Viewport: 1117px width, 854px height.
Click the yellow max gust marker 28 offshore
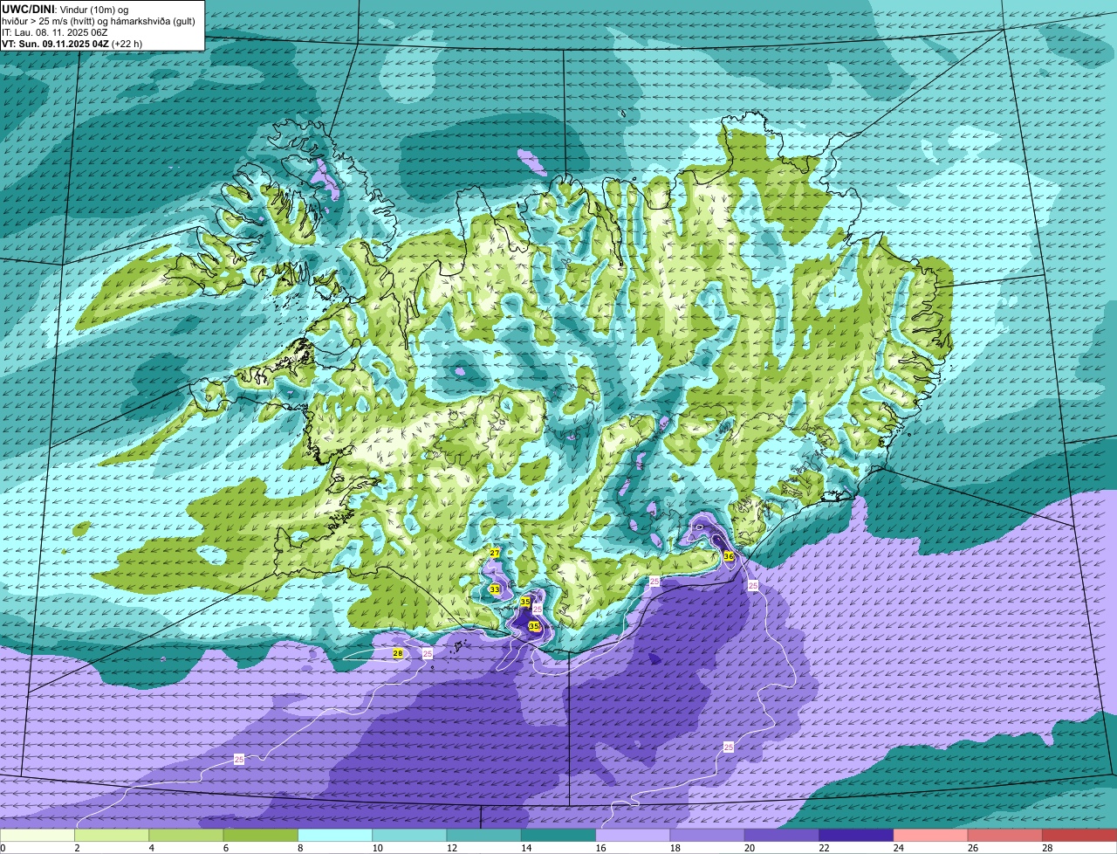[398, 653]
